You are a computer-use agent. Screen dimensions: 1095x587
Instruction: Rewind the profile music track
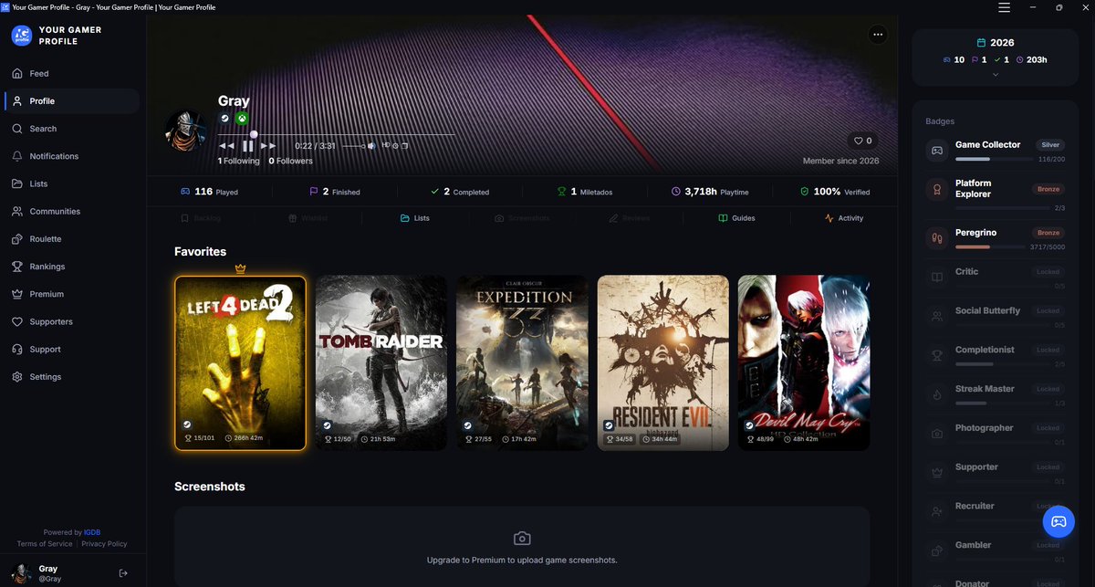(x=226, y=145)
